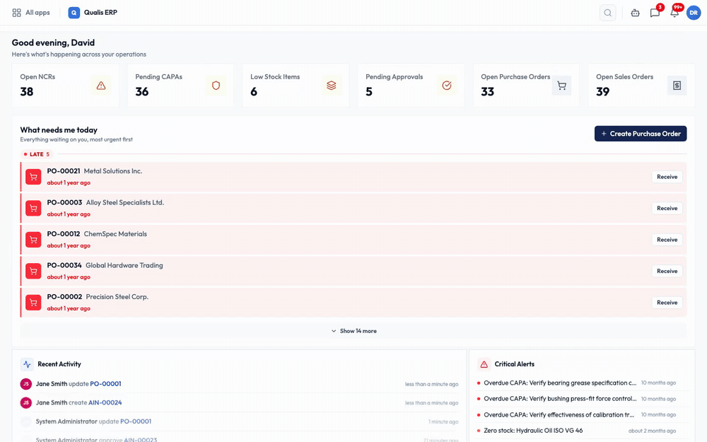The width and height of the screenshot is (707, 442).
Task: Click the Open NCRs warning triangle icon
Action: pyautogui.click(x=101, y=86)
